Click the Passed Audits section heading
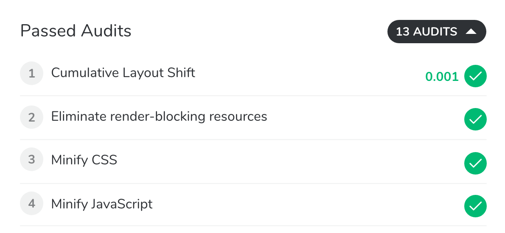 point(76,31)
